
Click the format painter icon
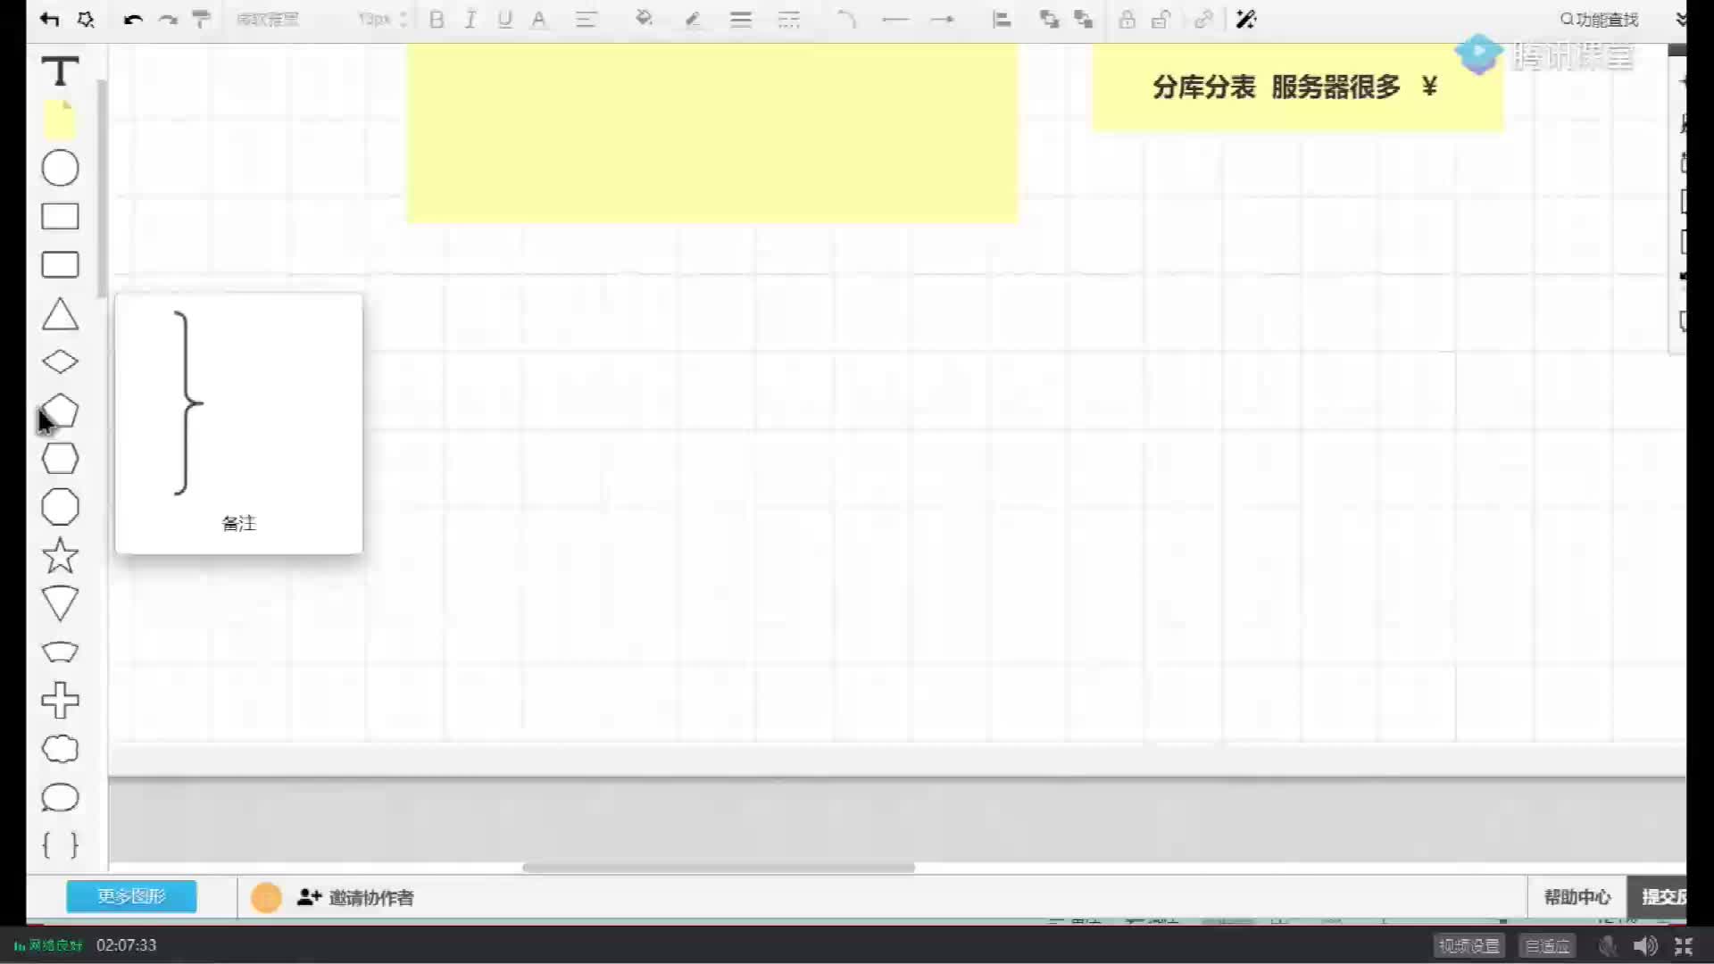(x=202, y=20)
